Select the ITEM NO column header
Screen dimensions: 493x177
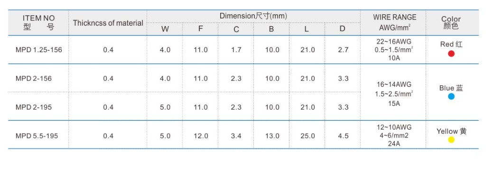click(x=39, y=23)
